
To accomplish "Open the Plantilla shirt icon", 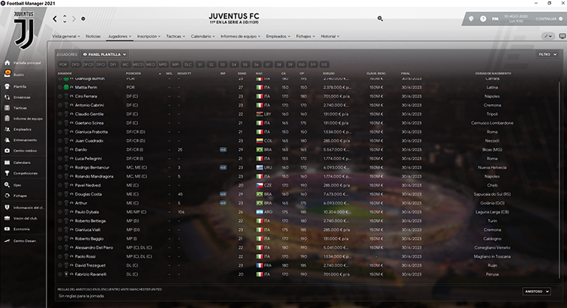I will coord(7,86).
